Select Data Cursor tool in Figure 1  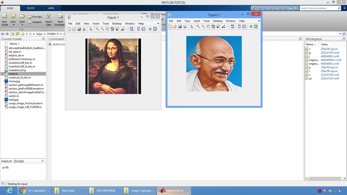(117, 29)
